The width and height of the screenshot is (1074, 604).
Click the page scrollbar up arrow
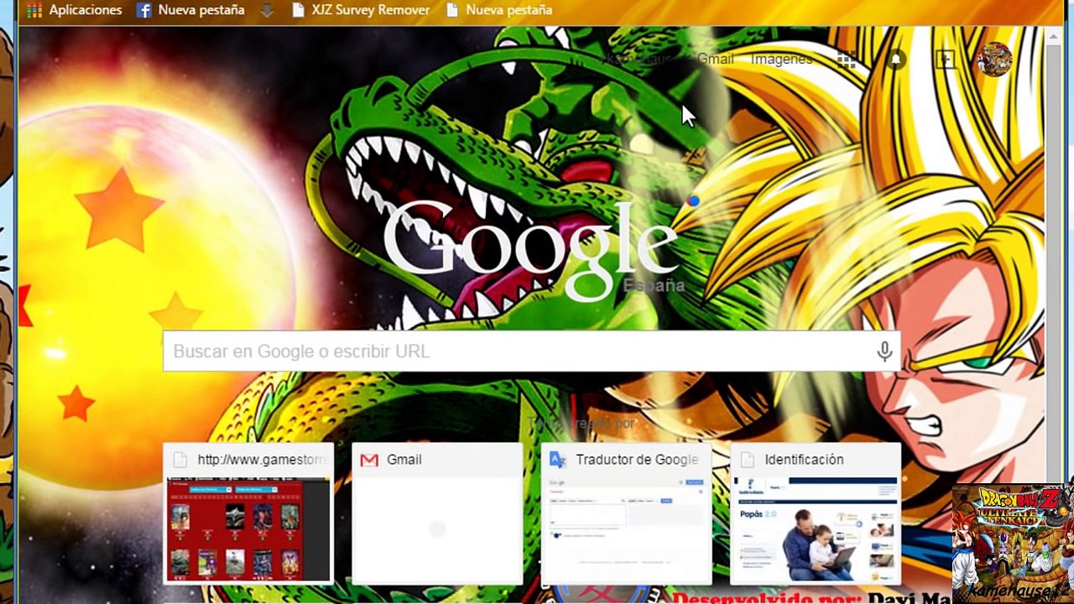coord(1053,35)
